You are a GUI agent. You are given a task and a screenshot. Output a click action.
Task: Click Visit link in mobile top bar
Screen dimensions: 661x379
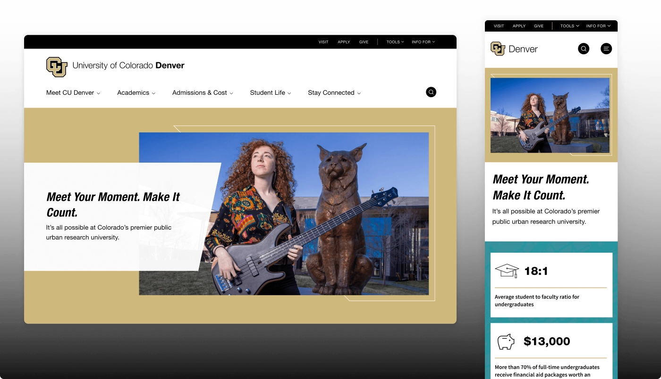point(499,26)
